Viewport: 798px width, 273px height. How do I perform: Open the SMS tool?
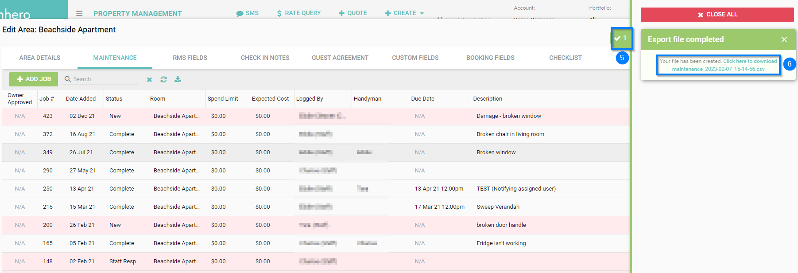[x=247, y=13]
